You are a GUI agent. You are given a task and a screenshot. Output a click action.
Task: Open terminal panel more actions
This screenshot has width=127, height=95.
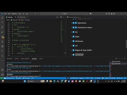(120, 59)
